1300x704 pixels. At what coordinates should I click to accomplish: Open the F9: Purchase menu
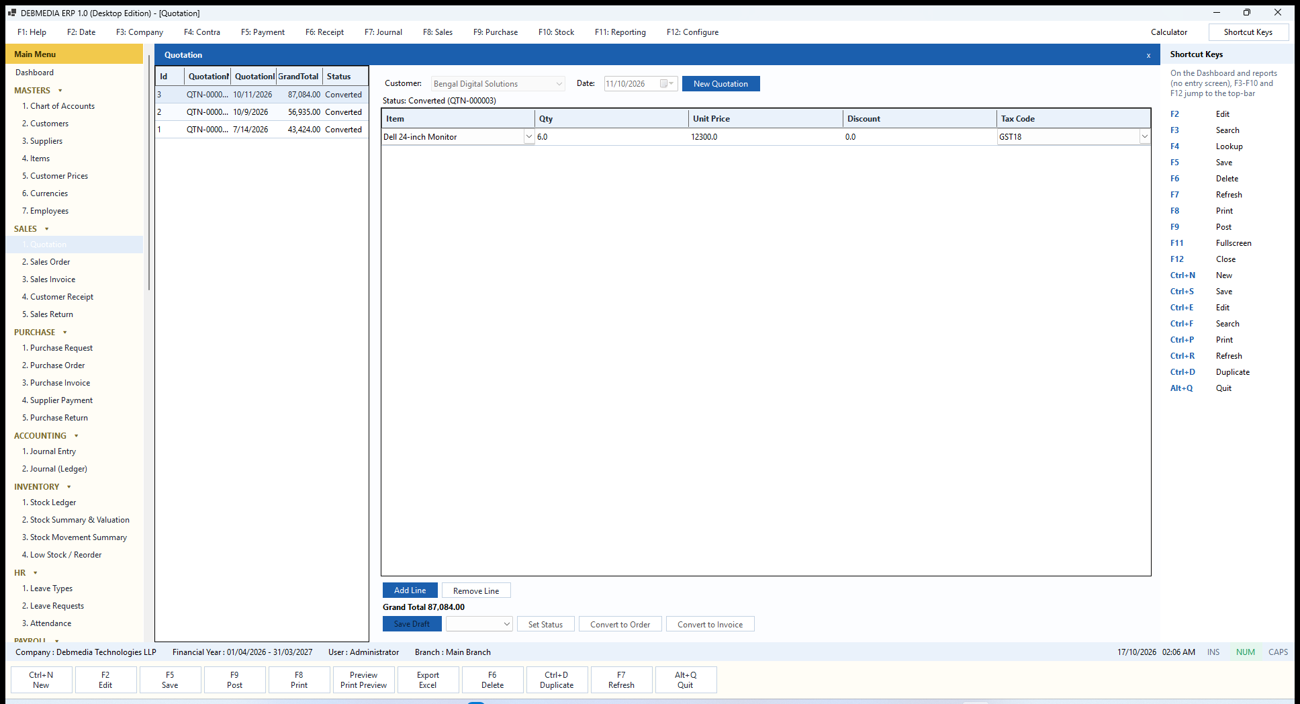(496, 32)
